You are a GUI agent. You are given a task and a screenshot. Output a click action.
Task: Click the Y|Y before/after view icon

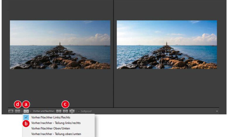pos(26,111)
